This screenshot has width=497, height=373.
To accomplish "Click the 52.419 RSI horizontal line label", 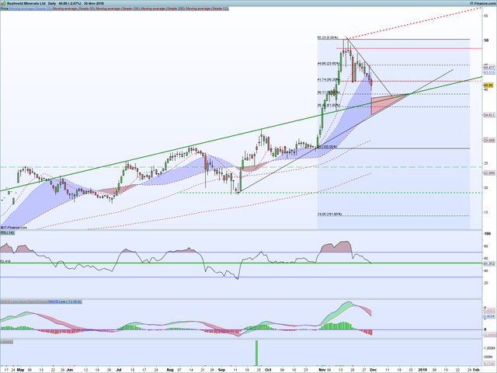I will (x=5, y=261).
